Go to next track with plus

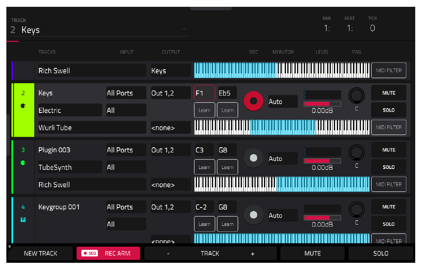tap(253, 253)
